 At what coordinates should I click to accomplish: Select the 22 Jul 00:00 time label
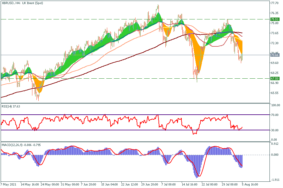click(210, 185)
